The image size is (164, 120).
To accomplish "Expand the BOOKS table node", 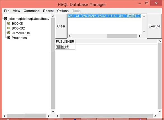I will coord(9,23).
